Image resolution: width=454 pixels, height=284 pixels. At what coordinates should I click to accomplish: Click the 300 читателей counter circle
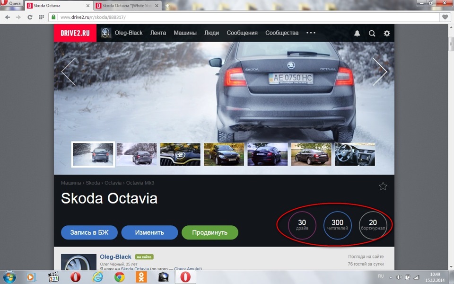tap(337, 225)
